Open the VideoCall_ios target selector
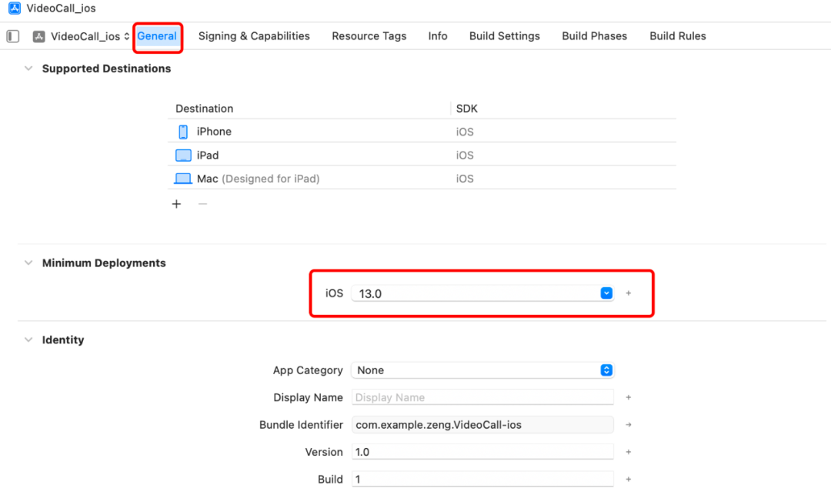This screenshot has width=831, height=502. point(82,36)
